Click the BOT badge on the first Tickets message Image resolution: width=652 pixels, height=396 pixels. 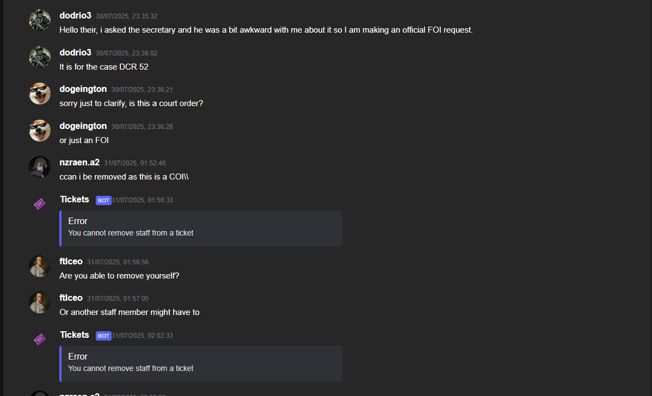pyautogui.click(x=103, y=200)
